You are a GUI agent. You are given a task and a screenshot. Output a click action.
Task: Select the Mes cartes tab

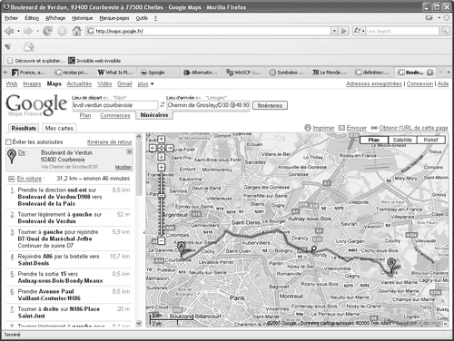pos(59,128)
